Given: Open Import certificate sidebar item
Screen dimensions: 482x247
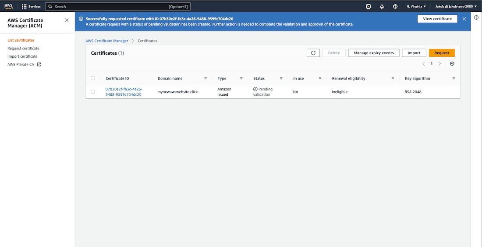Looking at the screenshot, I should pos(22,56).
